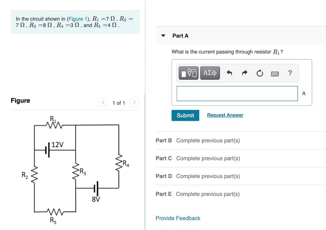The width and height of the screenshot is (326, 230).
Task: Click the question mark help icon
Action: click(x=289, y=73)
